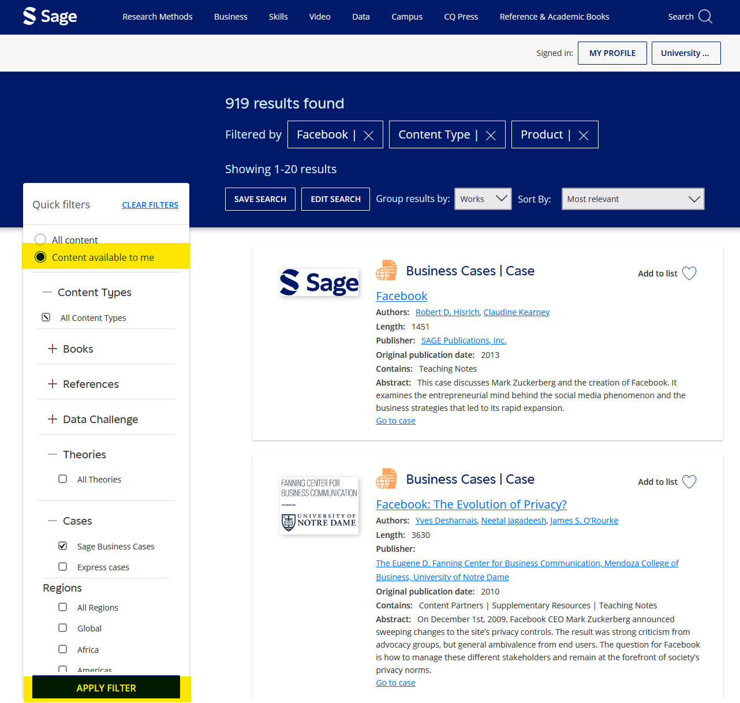Screen dimensions: 740x703
Task: Uncheck the Sage Business Cases filter
Action: (x=62, y=545)
